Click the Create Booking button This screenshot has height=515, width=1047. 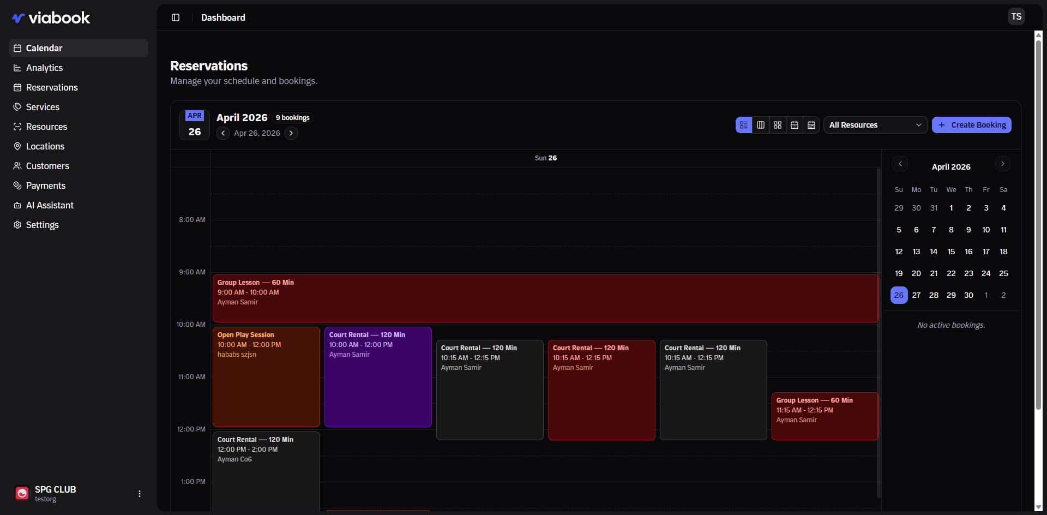point(972,125)
